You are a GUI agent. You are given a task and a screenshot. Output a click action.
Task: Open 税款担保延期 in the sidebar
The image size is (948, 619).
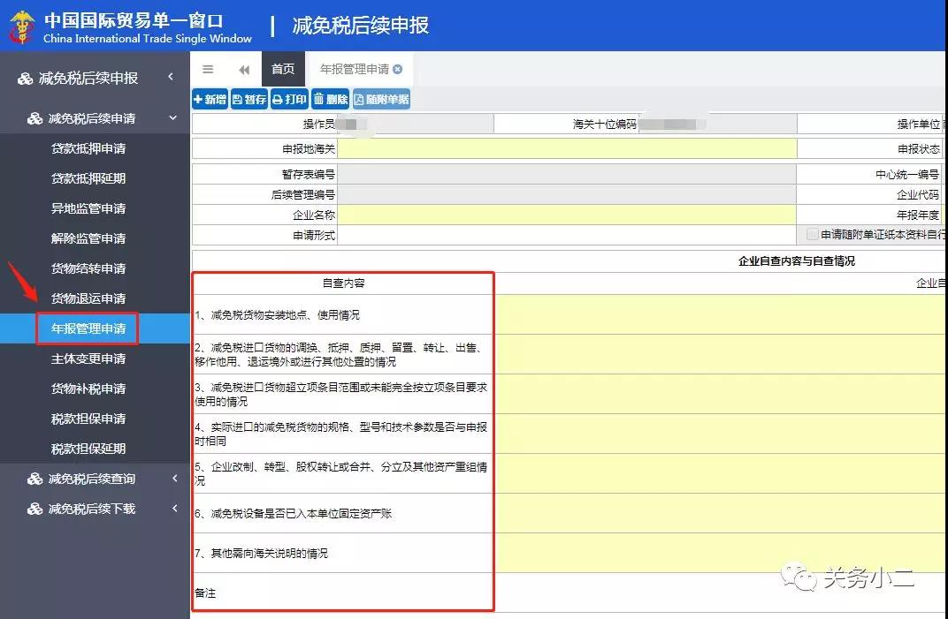(88, 449)
